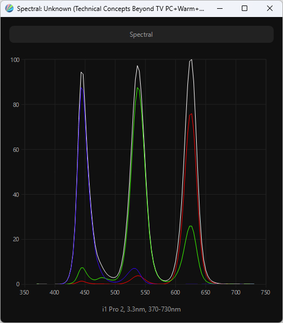Viewport: 283px width, 323px height.
Task: Click the small green bump near 445nm
Action: [x=82, y=268]
